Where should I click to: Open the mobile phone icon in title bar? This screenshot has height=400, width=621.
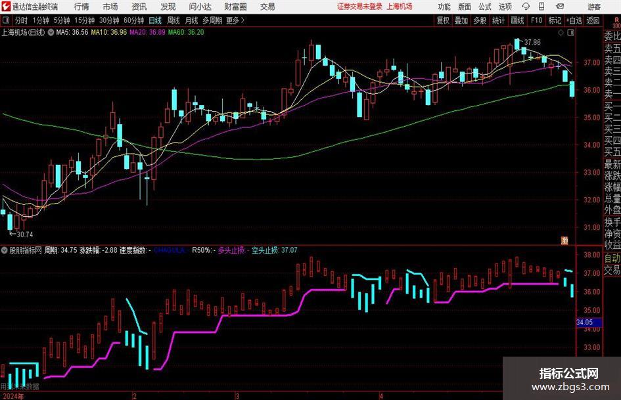(541, 7)
